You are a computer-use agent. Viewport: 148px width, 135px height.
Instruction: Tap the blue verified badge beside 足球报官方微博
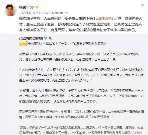(x=46, y=38)
